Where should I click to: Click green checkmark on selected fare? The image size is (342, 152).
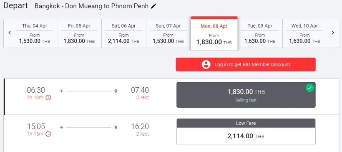[309, 88]
